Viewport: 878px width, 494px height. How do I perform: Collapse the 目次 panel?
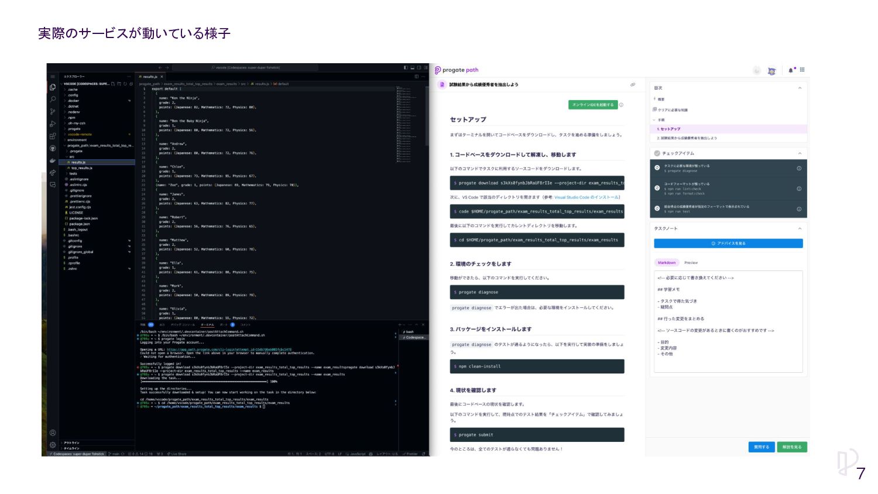800,88
